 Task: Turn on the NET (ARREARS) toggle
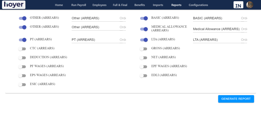coord(143,58)
